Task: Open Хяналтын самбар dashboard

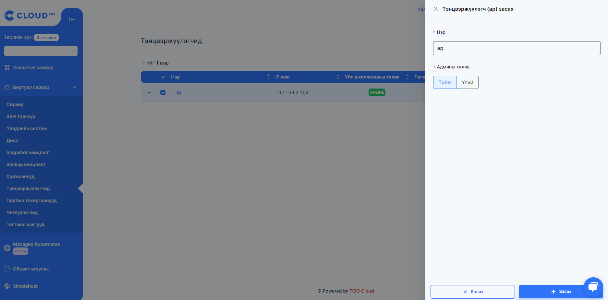Action: [33, 67]
